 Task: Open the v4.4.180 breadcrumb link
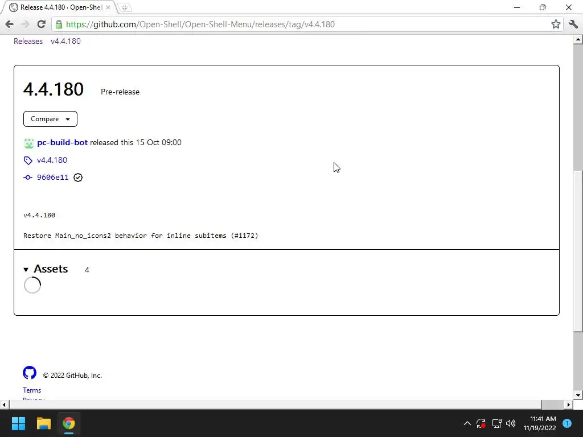pyautogui.click(x=65, y=41)
